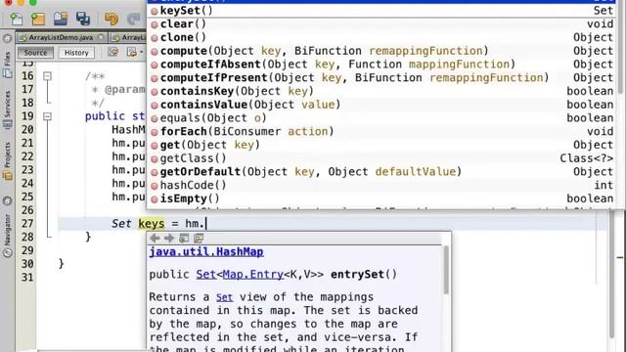Select keySet() in the completion list

pos(382,11)
